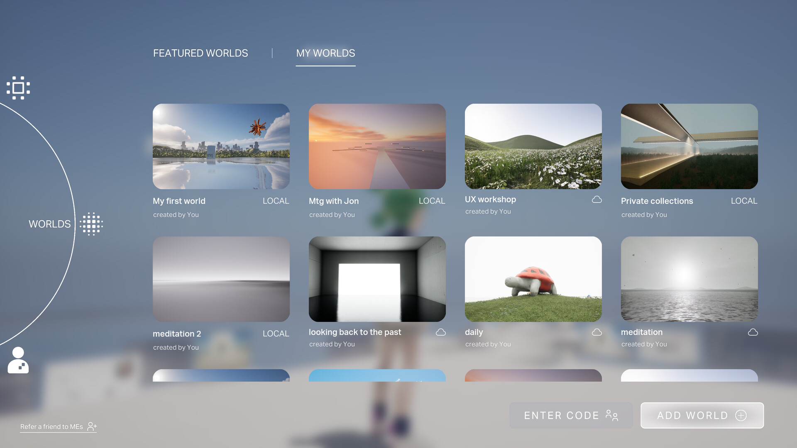Click the ADD WORLD button
This screenshot has height=448, width=797.
pyautogui.click(x=702, y=415)
